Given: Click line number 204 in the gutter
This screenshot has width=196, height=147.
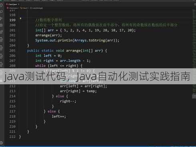Looking at the screenshot, I should coord(12,46).
